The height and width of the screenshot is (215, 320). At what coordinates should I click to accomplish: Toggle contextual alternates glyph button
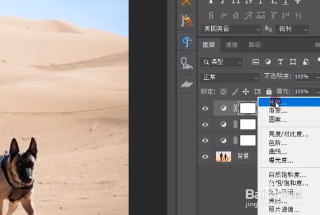pos(223,16)
